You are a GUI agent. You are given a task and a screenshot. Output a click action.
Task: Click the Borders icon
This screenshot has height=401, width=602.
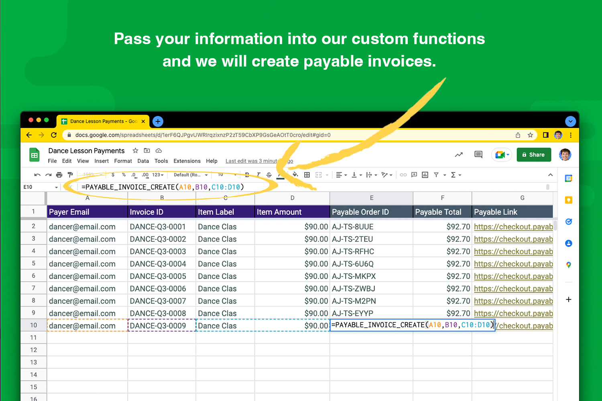point(307,175)
